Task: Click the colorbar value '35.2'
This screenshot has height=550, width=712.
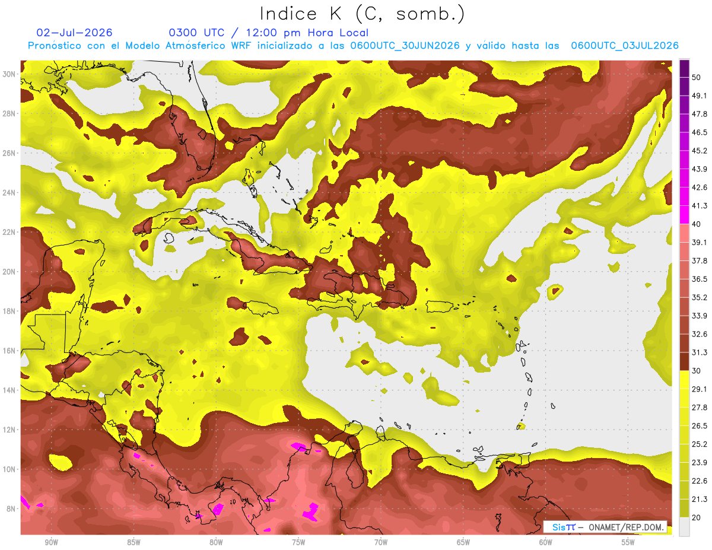Action: [700, 297]
